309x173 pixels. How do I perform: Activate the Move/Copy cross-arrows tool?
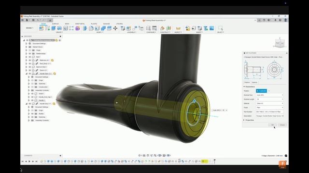(115, 28)
